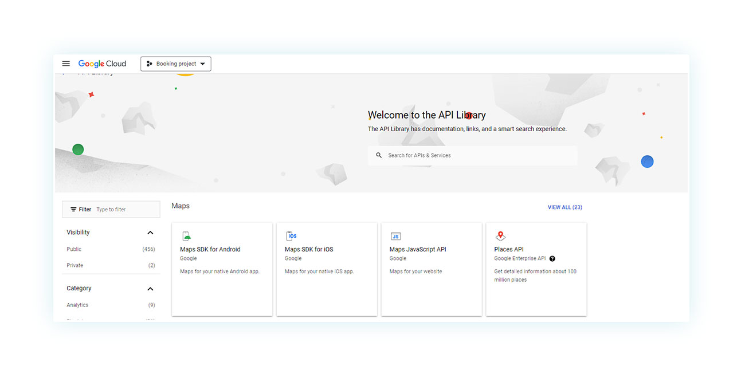
Task: Focus the Search for APIs & Services field
Action: tap(473, 155)
